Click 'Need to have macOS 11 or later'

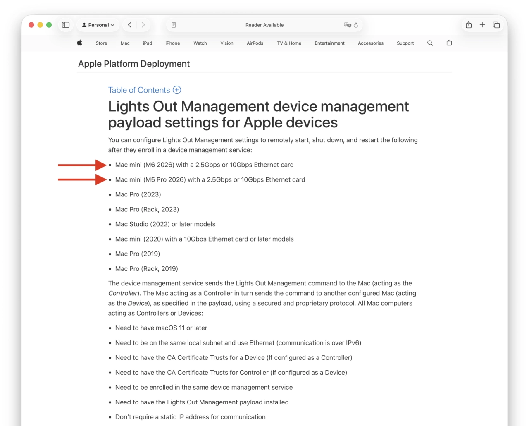click(x=161, y=328)
